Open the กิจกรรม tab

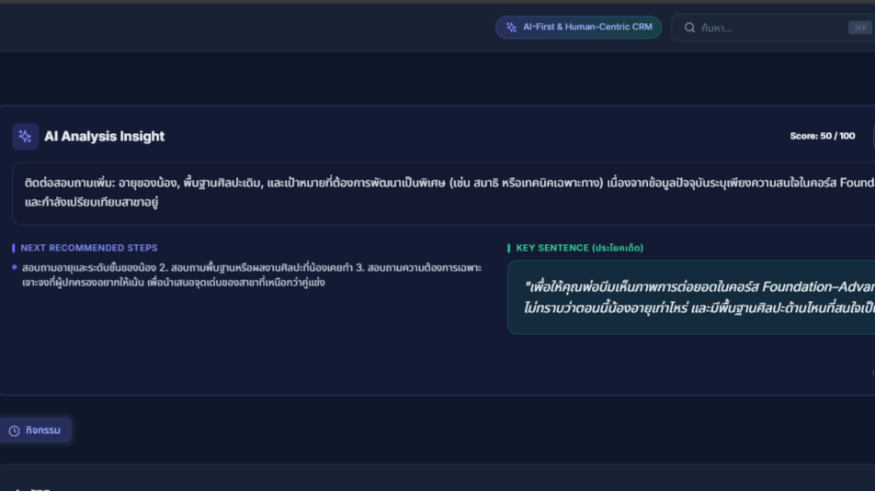pyautogui.click(x=35, y=430)
